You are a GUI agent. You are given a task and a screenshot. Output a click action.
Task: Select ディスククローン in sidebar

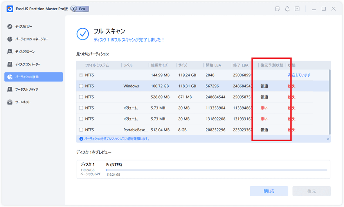pos(25,52)
